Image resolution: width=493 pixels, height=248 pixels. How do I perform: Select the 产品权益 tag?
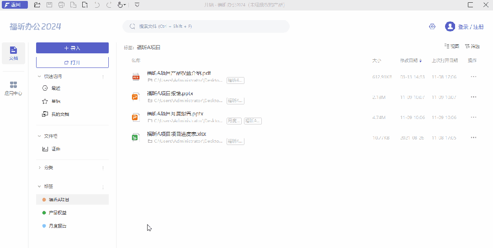[x=58, y=213]
